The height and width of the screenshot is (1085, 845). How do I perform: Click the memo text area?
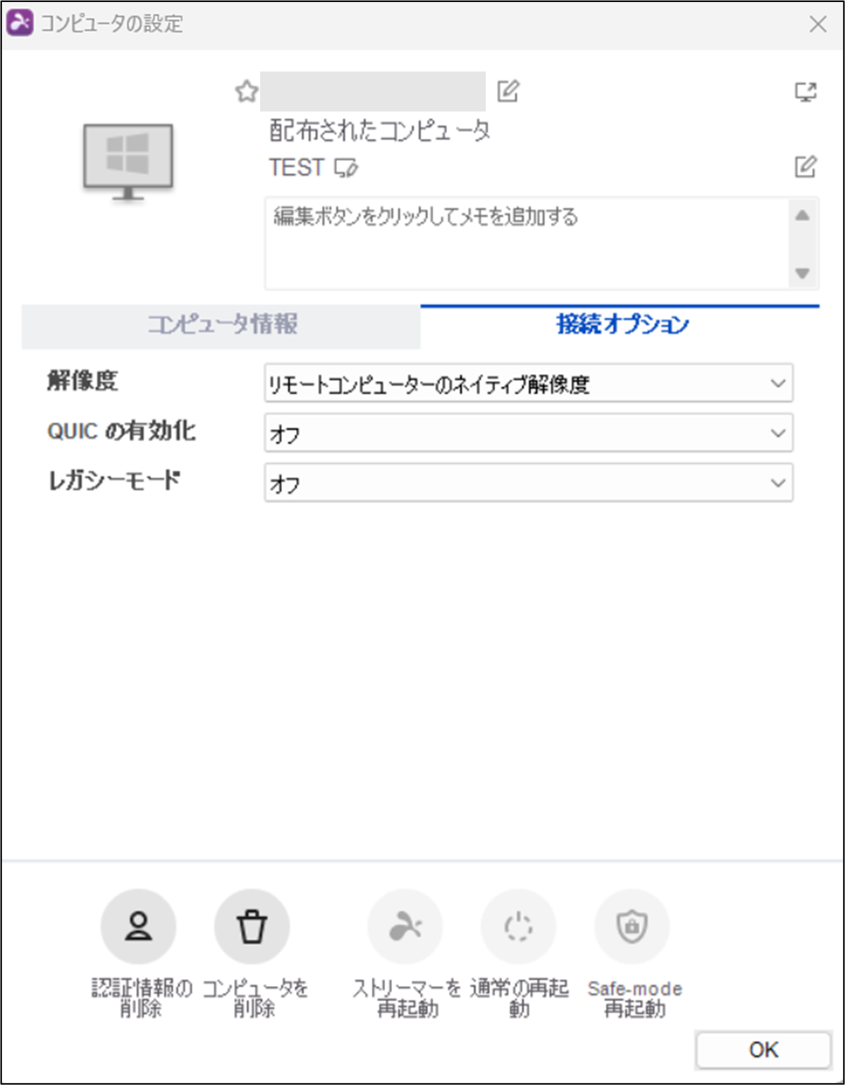point(527,243)
